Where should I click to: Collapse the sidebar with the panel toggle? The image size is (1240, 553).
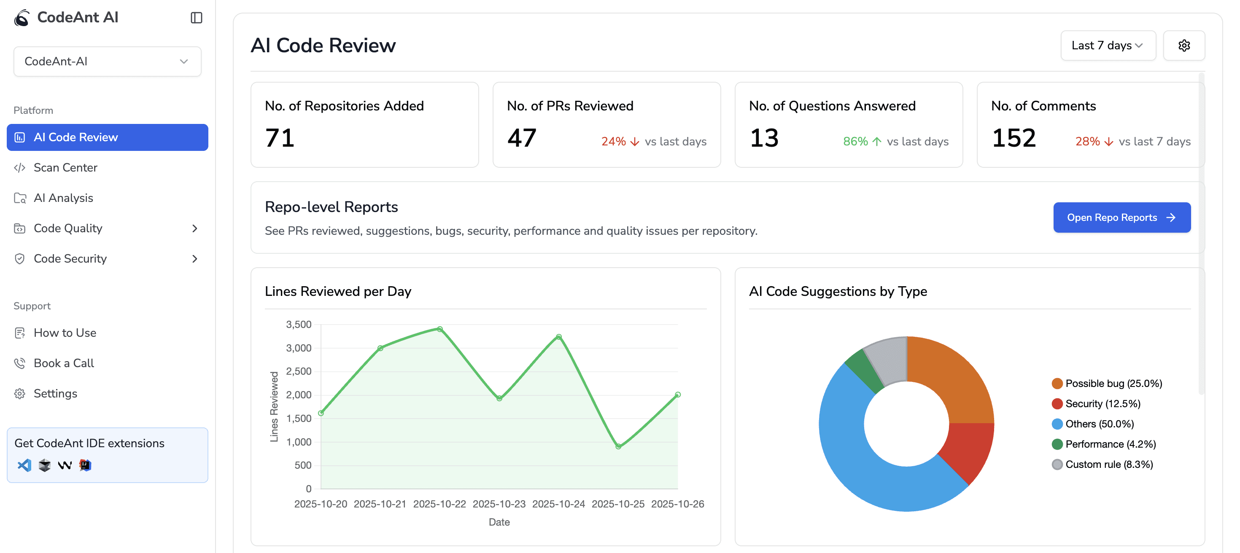[196, 17]
